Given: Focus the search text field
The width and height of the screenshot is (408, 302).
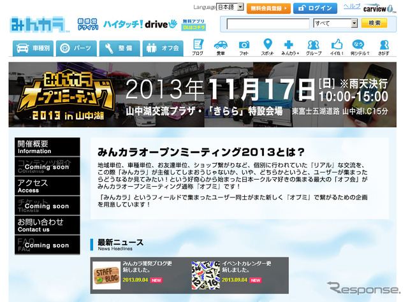Looking at the screenshot, I should pyautogui.click(x=268, y=24).
